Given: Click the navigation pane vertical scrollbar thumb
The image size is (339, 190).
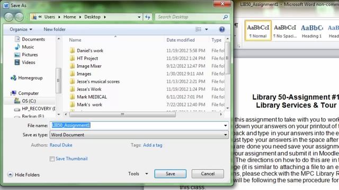Looking at the screenshot, I should pyautogui.click(x=58, y=80).
